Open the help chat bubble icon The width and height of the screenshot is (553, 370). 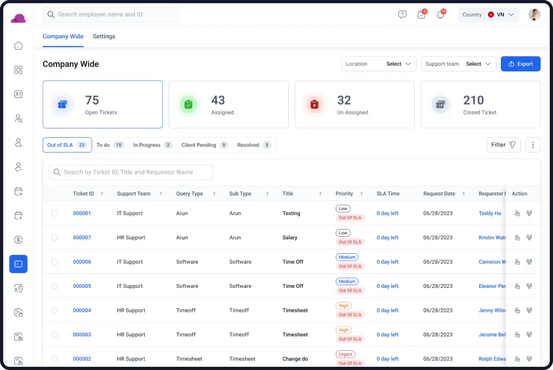[402, 14]
